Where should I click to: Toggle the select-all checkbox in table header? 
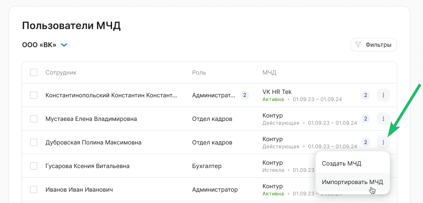[34, 72]
